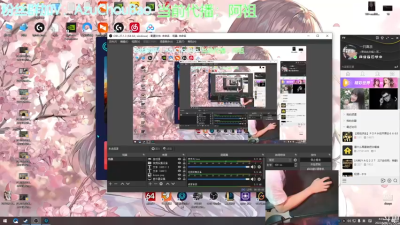Expand 我的收藏 section in YY
The height and width of the screenshot is (225, 400).
point(351,120)
